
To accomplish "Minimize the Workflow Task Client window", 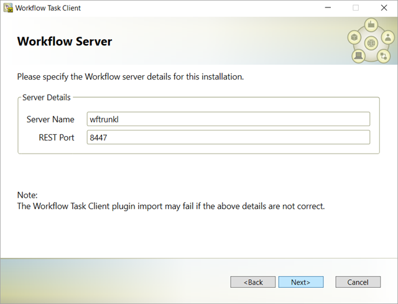I will (328, 7).
